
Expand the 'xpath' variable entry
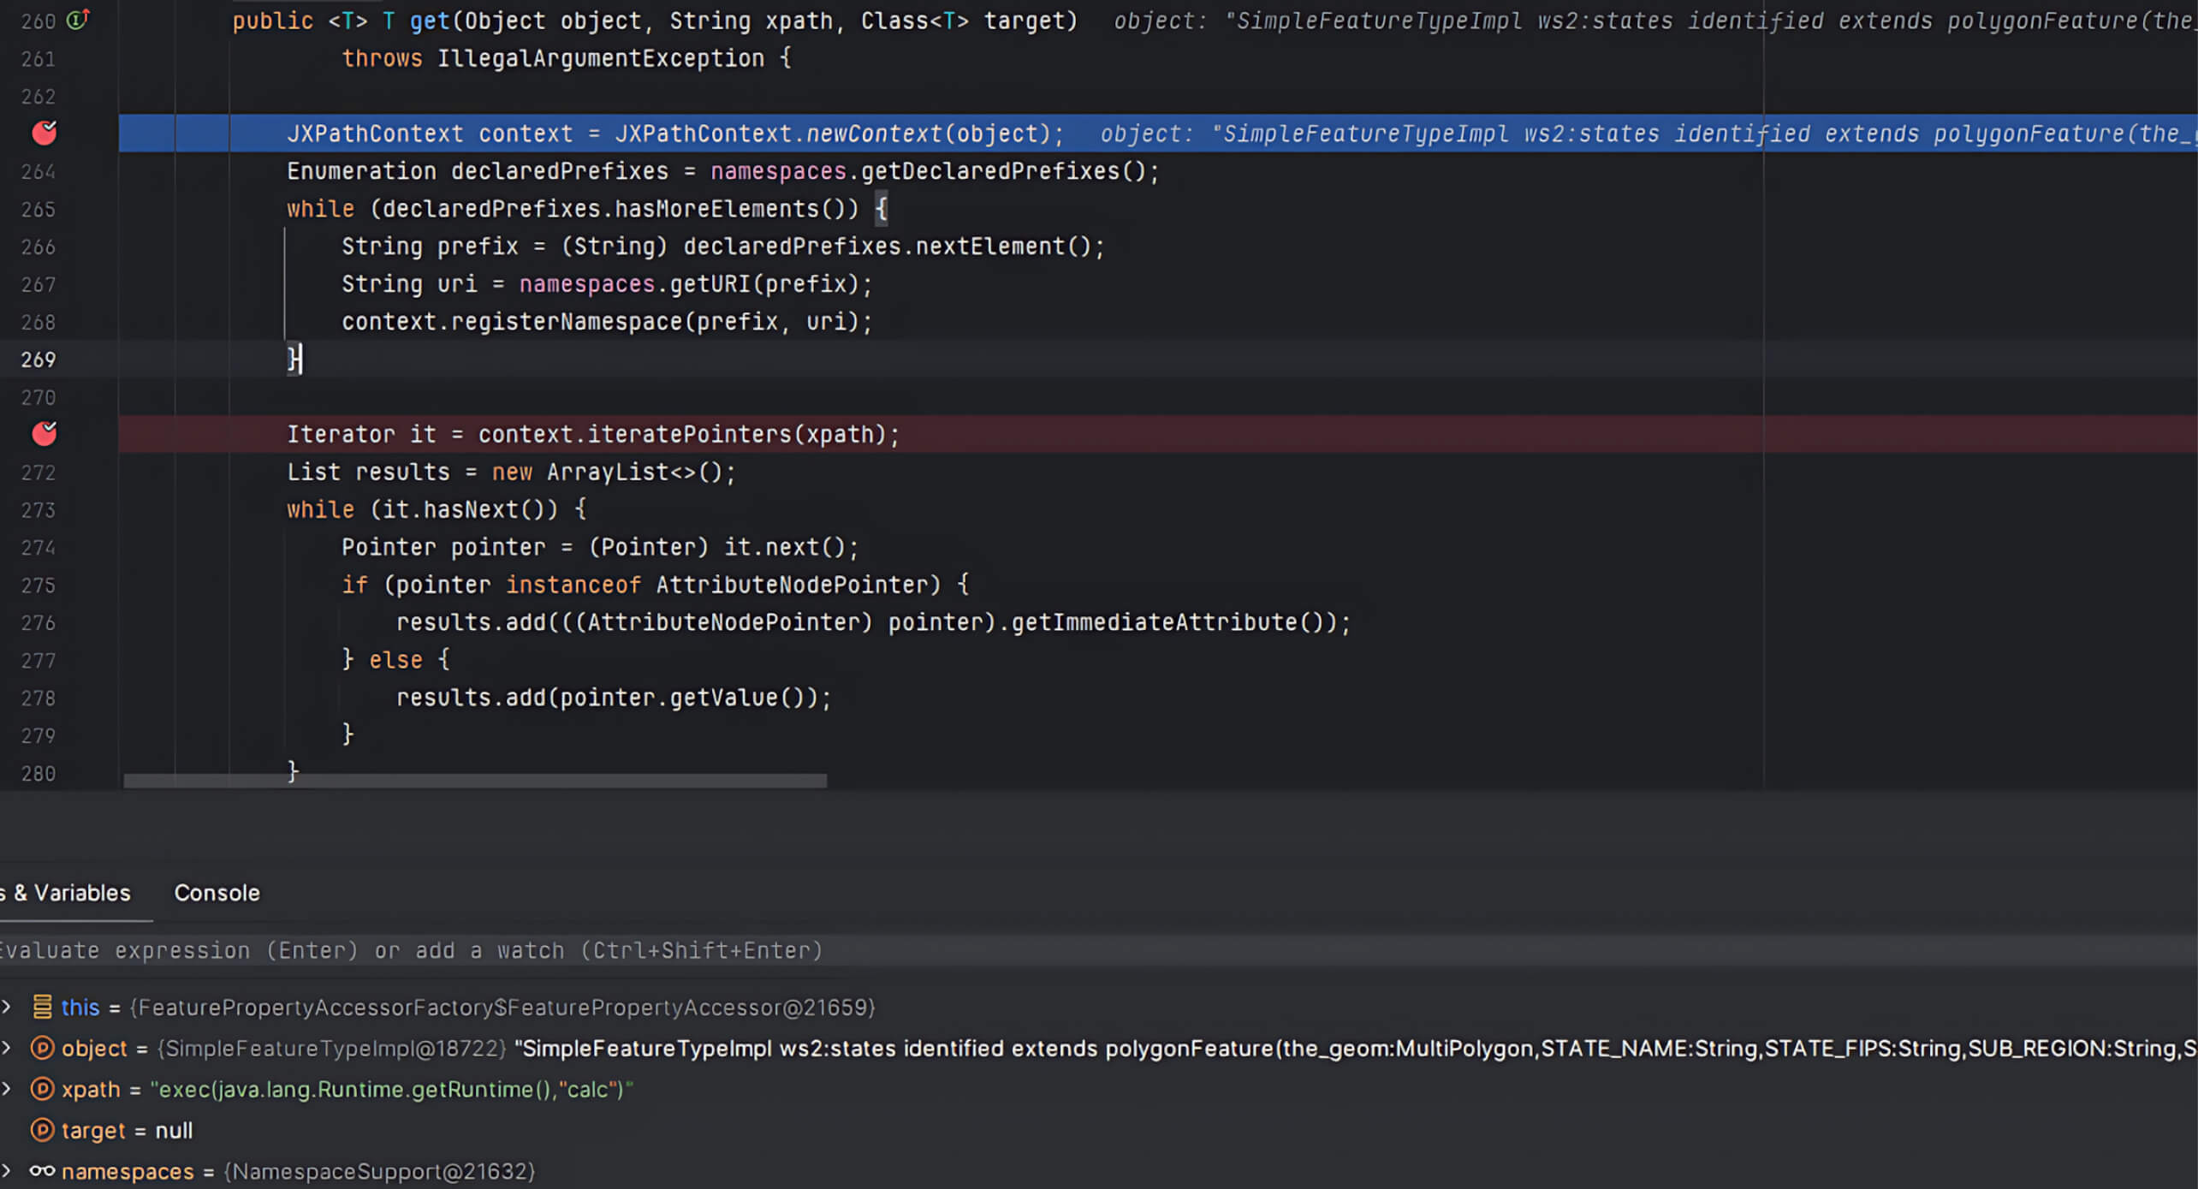click(x=9, y=1090)
